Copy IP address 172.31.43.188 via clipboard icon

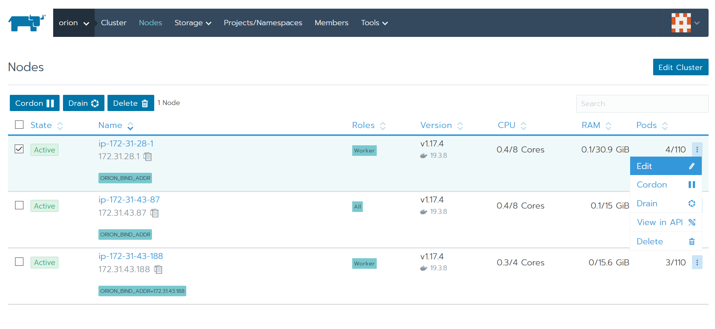click(x=158, y=270)
